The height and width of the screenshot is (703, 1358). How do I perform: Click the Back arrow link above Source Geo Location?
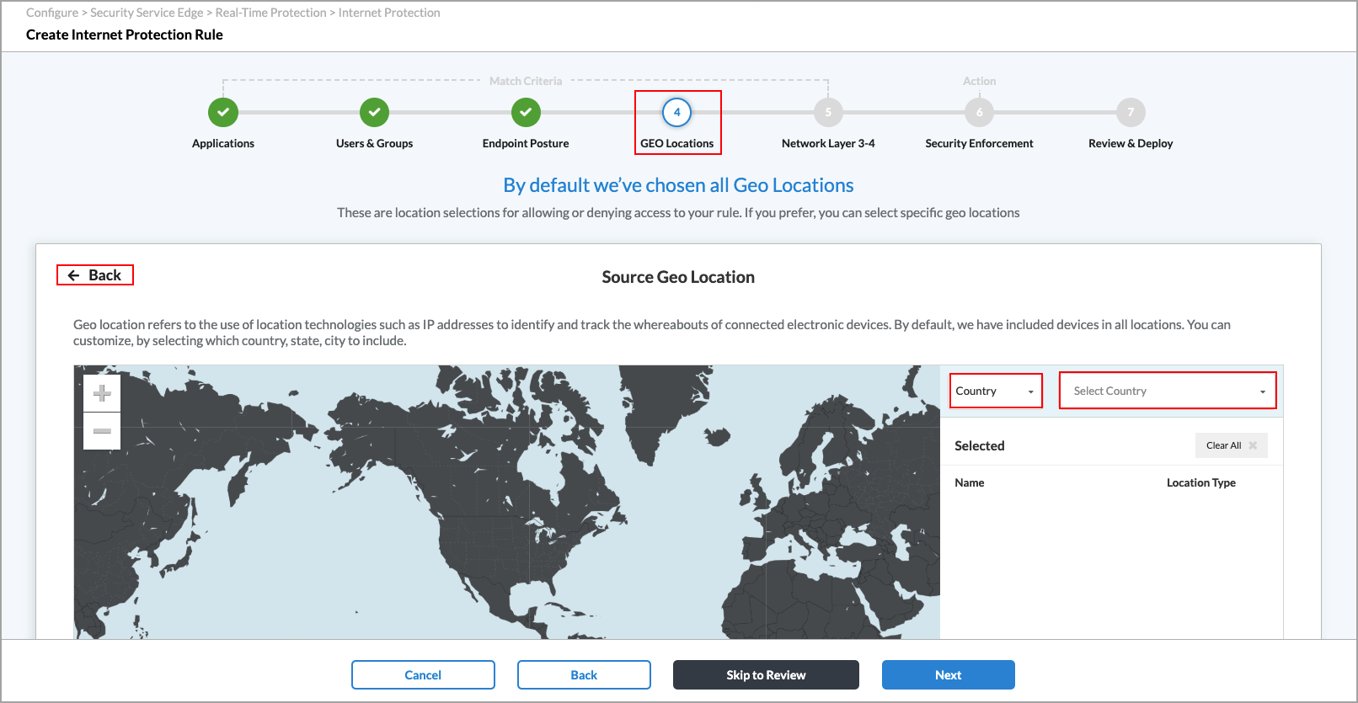click(94, 275)
